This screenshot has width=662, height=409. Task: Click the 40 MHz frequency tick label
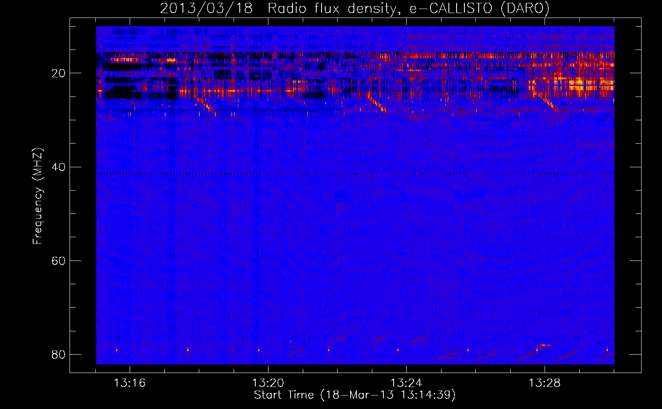(x=59, y=167)
